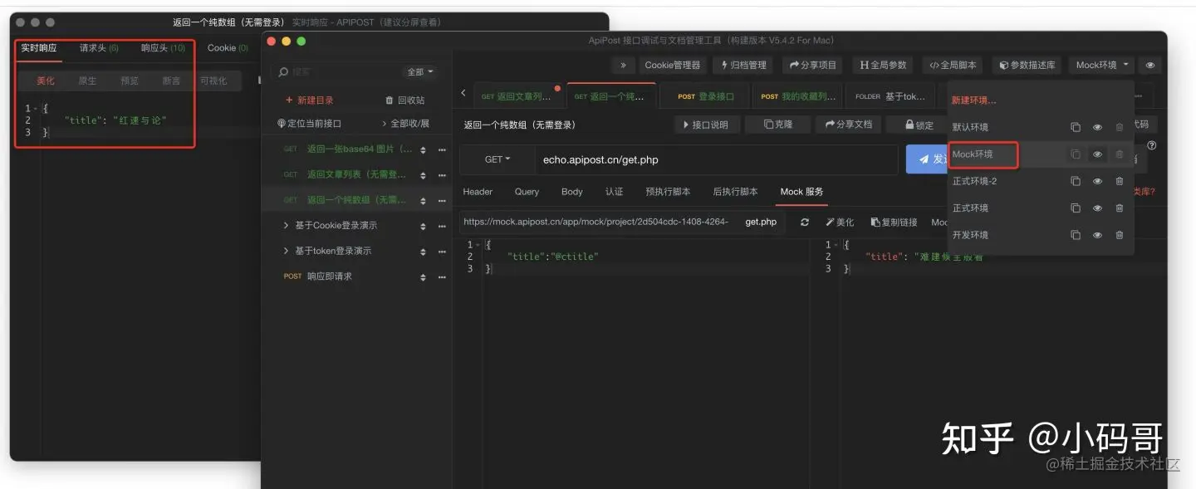Click the eye icon next to the Mock环境 dropdown
1196x489 pixels.
tap(1150, 65)
